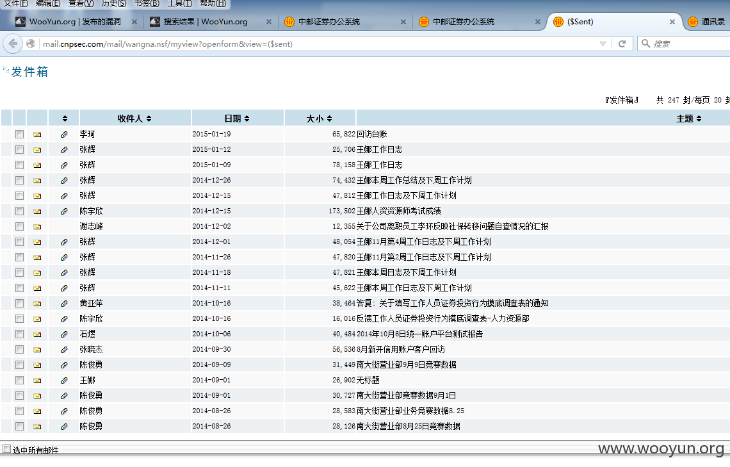Select the checkbox in the 黄亚萍 row
The height and width of the screenshot is (467, 730).
click(19, 303)
